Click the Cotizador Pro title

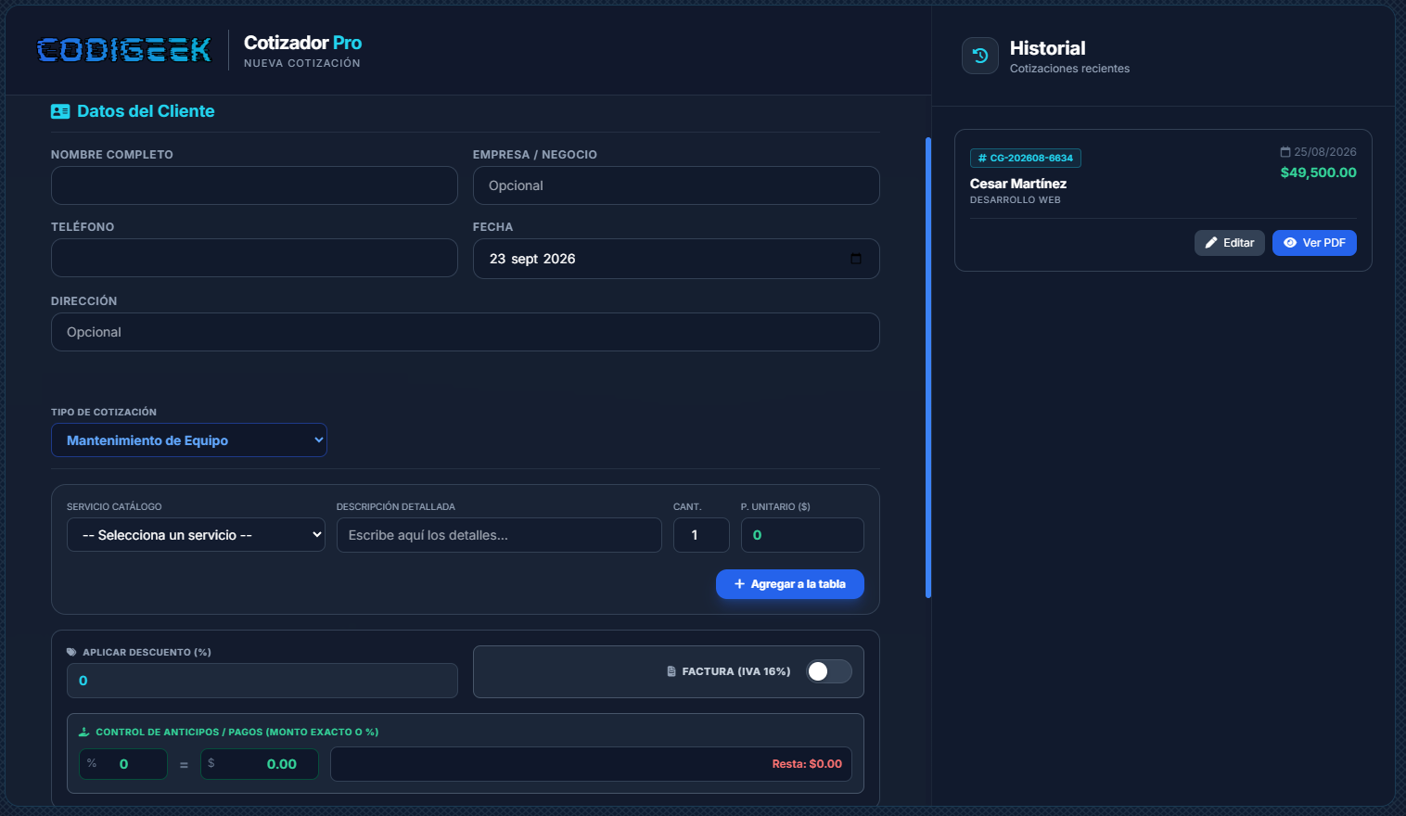pos(302,43)
